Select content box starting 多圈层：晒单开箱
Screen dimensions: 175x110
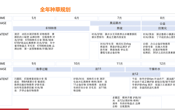tap(136, 102)
